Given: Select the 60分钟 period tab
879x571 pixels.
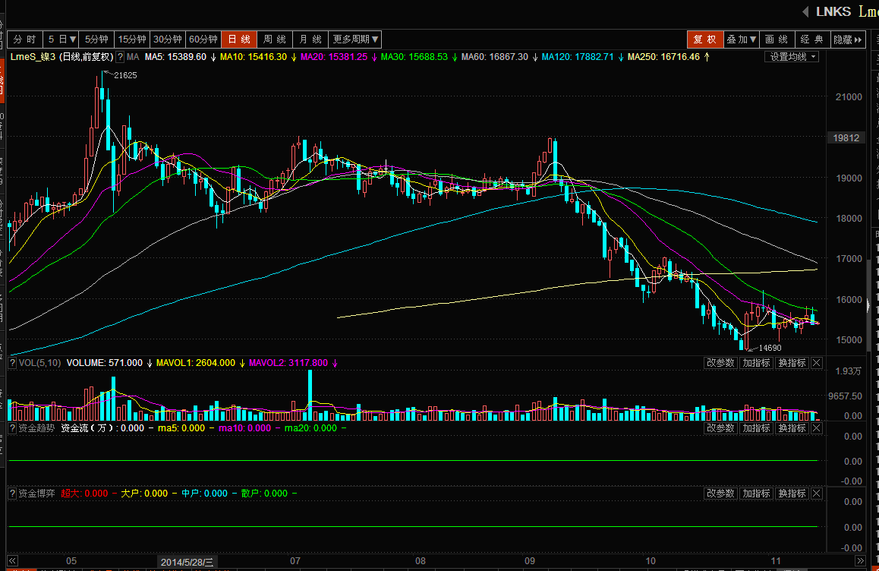Looking at the screenshot, I should 203,39.
